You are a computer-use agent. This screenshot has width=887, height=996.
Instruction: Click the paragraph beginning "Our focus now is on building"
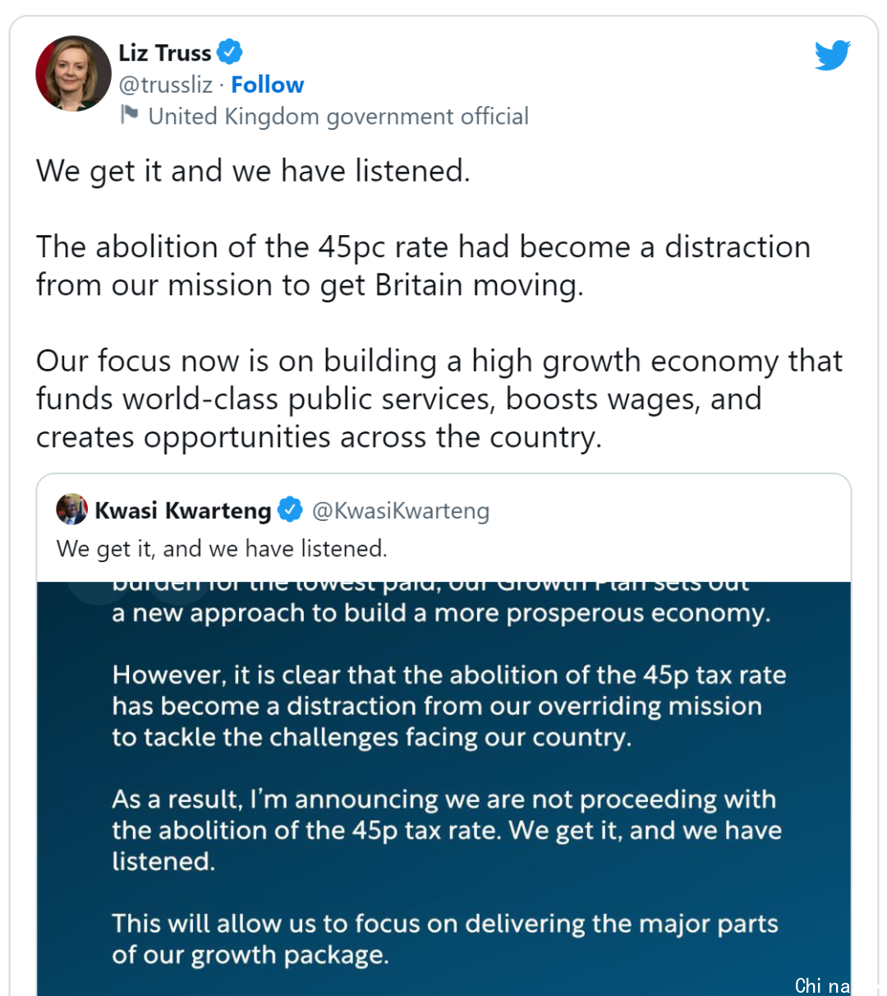click(439, 399)
